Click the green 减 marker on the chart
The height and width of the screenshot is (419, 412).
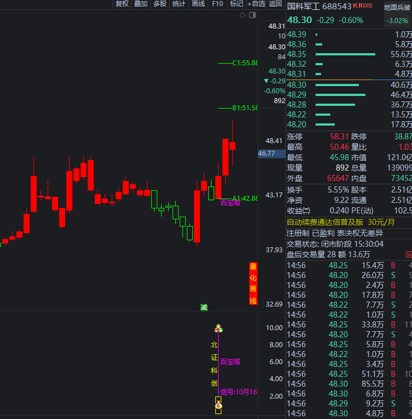(x=204, y=307)
